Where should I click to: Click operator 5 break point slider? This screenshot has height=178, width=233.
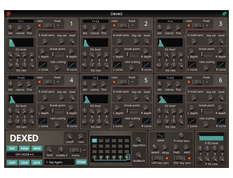tap(132, 111)
